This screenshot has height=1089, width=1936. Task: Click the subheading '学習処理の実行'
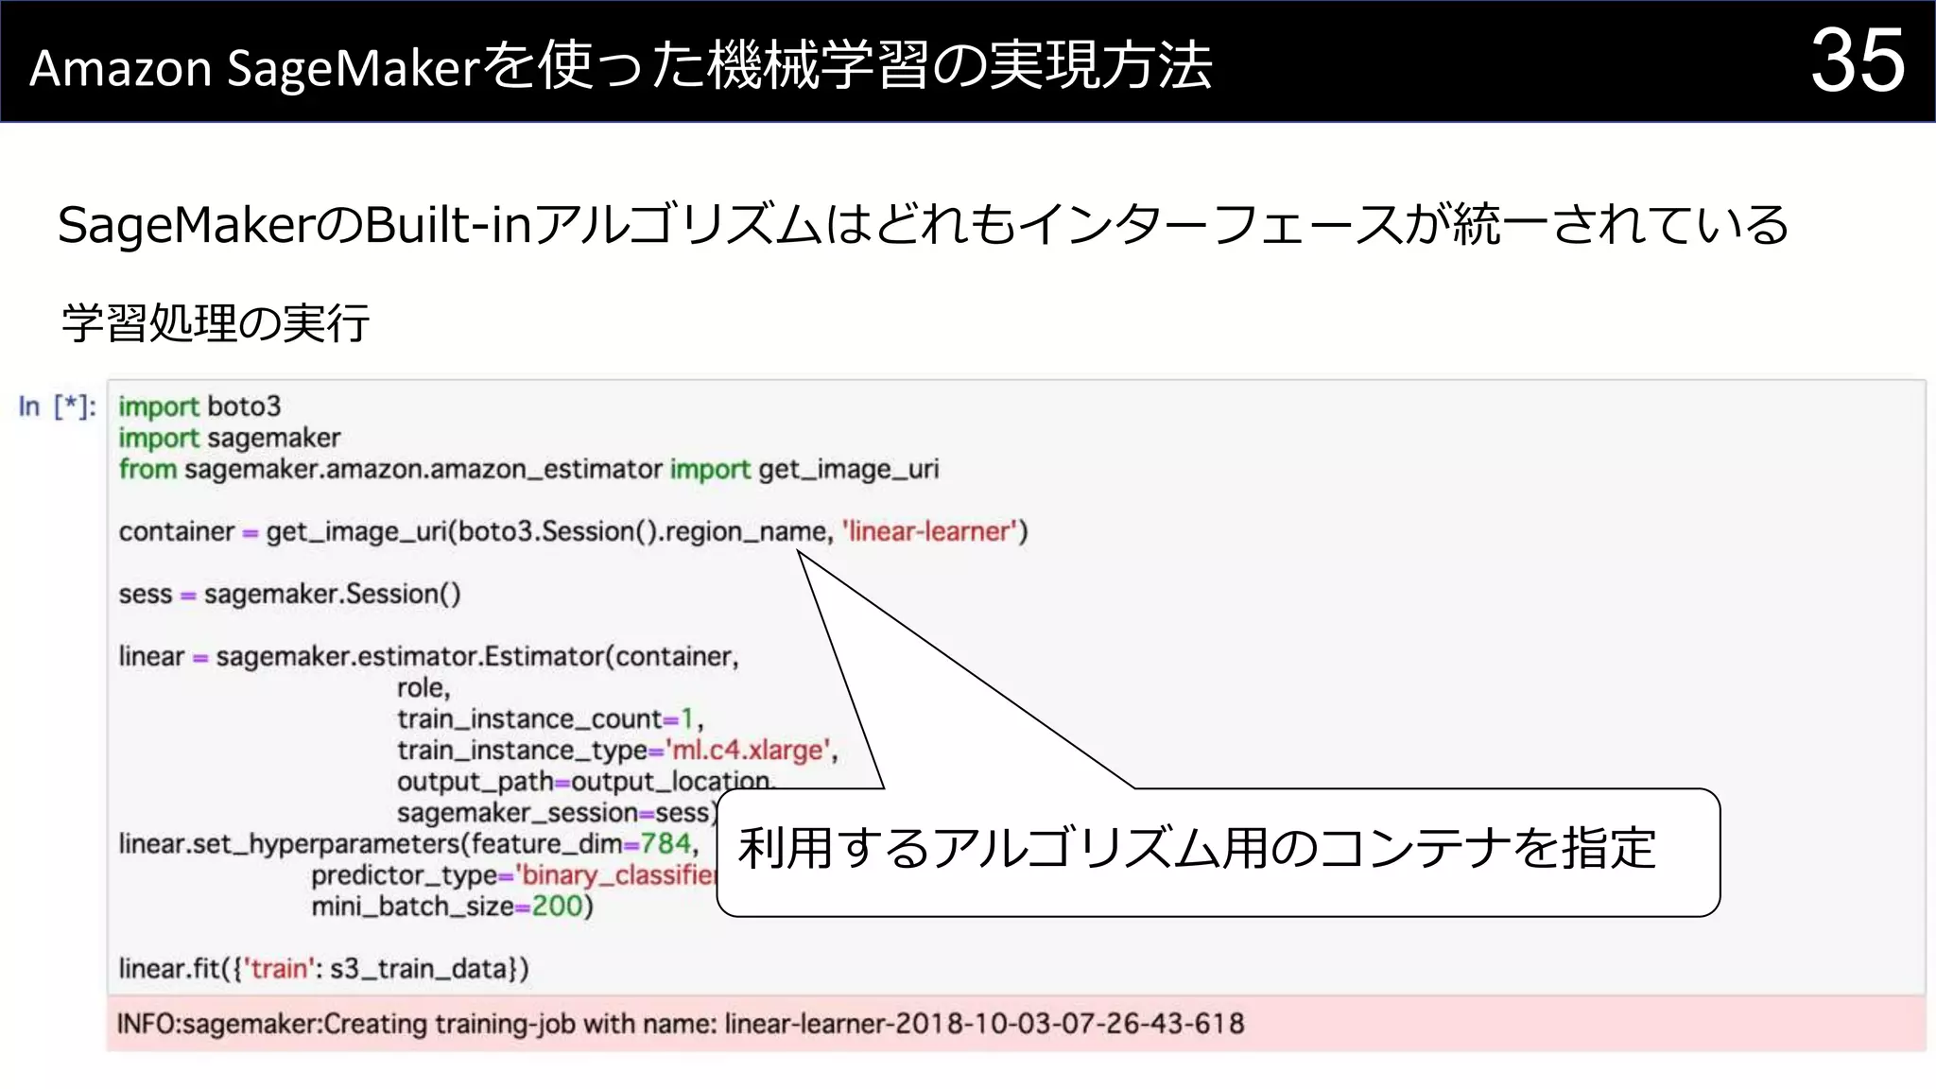pyautogui.click(x=216, y=322)
